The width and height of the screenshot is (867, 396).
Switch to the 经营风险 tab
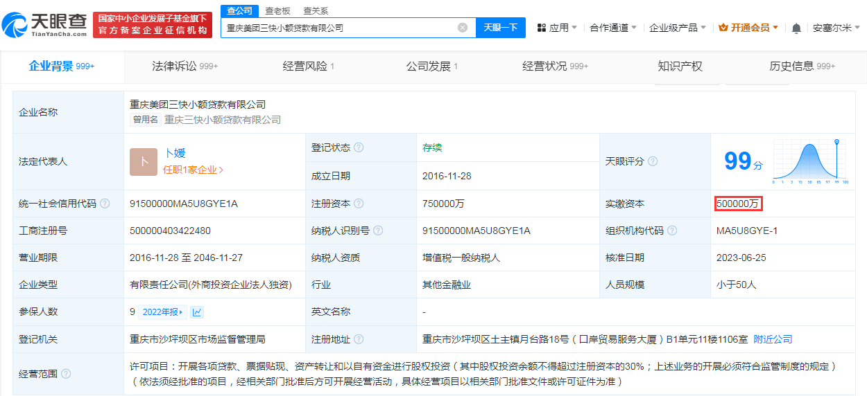[309, 66]
